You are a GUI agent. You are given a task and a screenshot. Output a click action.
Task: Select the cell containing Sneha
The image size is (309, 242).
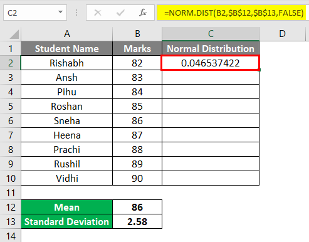click(x=67, y=120)
